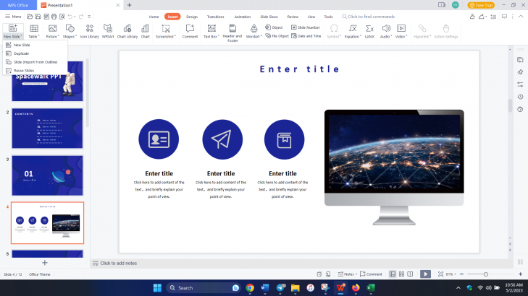The width and height of the screenshot is (528, 296).
Task: Open the Slide Show tab
Action: coord(269,17)
